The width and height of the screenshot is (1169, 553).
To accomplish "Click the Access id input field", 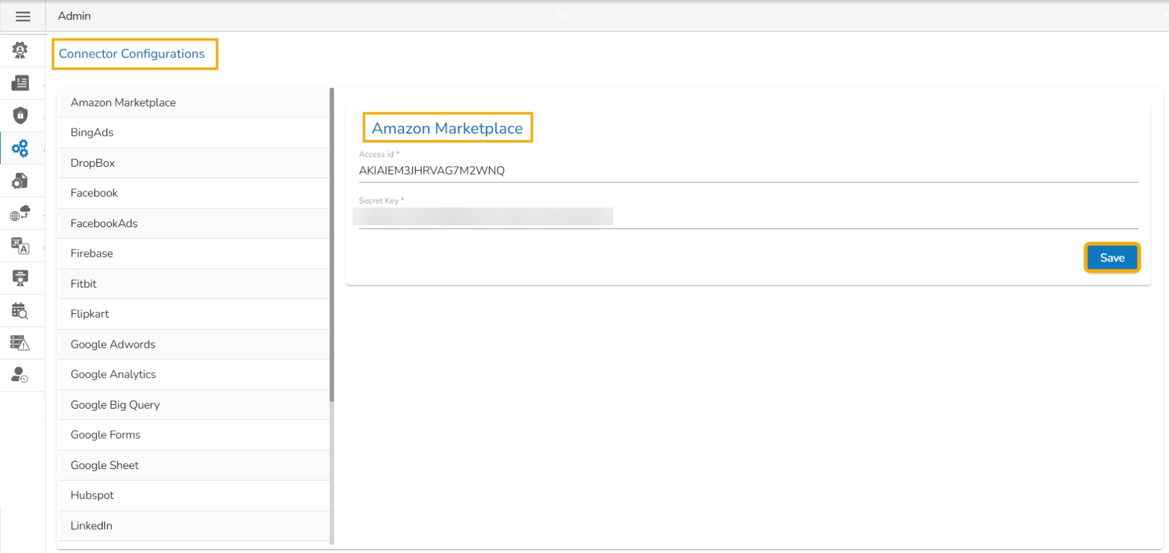I will click(x=748, y=171).
